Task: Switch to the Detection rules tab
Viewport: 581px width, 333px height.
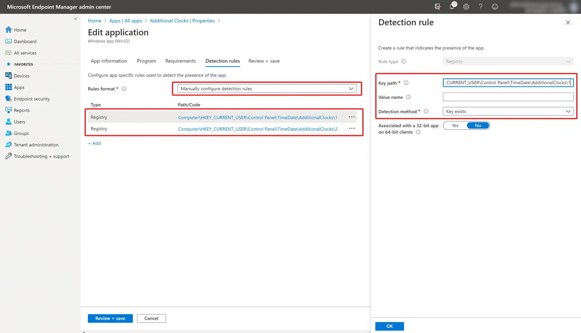Action: pyautogui.click(x=222, y=61)
